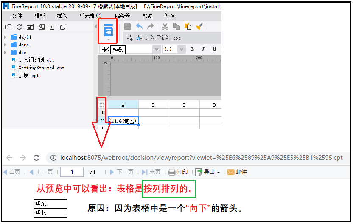This screenshot has width=353, height=224.
Task: Collapse the left panel with the triangle arrow
Action: pyautogui.click(x=96, y=26)
